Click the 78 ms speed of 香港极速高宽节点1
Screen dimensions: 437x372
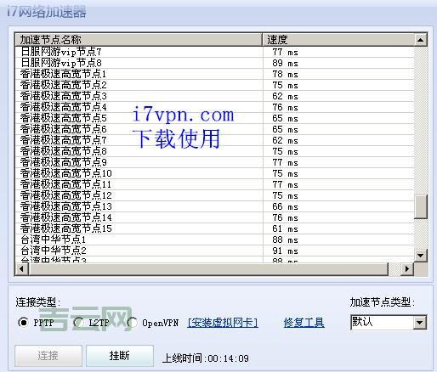click(x=285, y=74)
